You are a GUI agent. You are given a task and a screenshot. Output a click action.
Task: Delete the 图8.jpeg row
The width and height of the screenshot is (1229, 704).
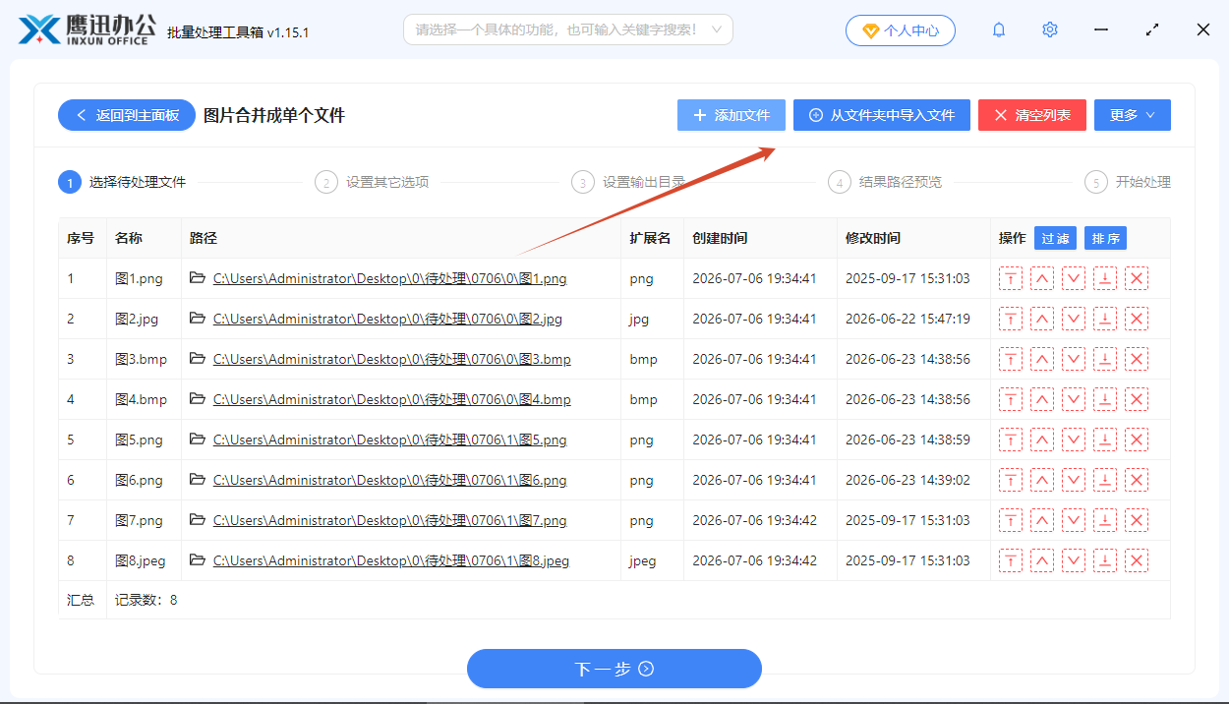coord(1137,560)
